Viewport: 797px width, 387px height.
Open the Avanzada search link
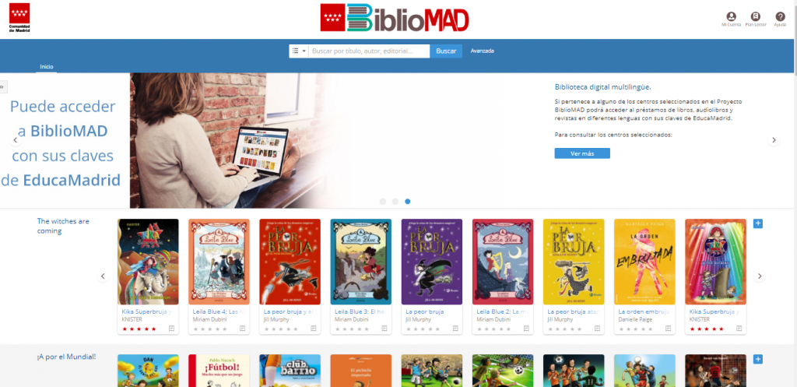483,51
